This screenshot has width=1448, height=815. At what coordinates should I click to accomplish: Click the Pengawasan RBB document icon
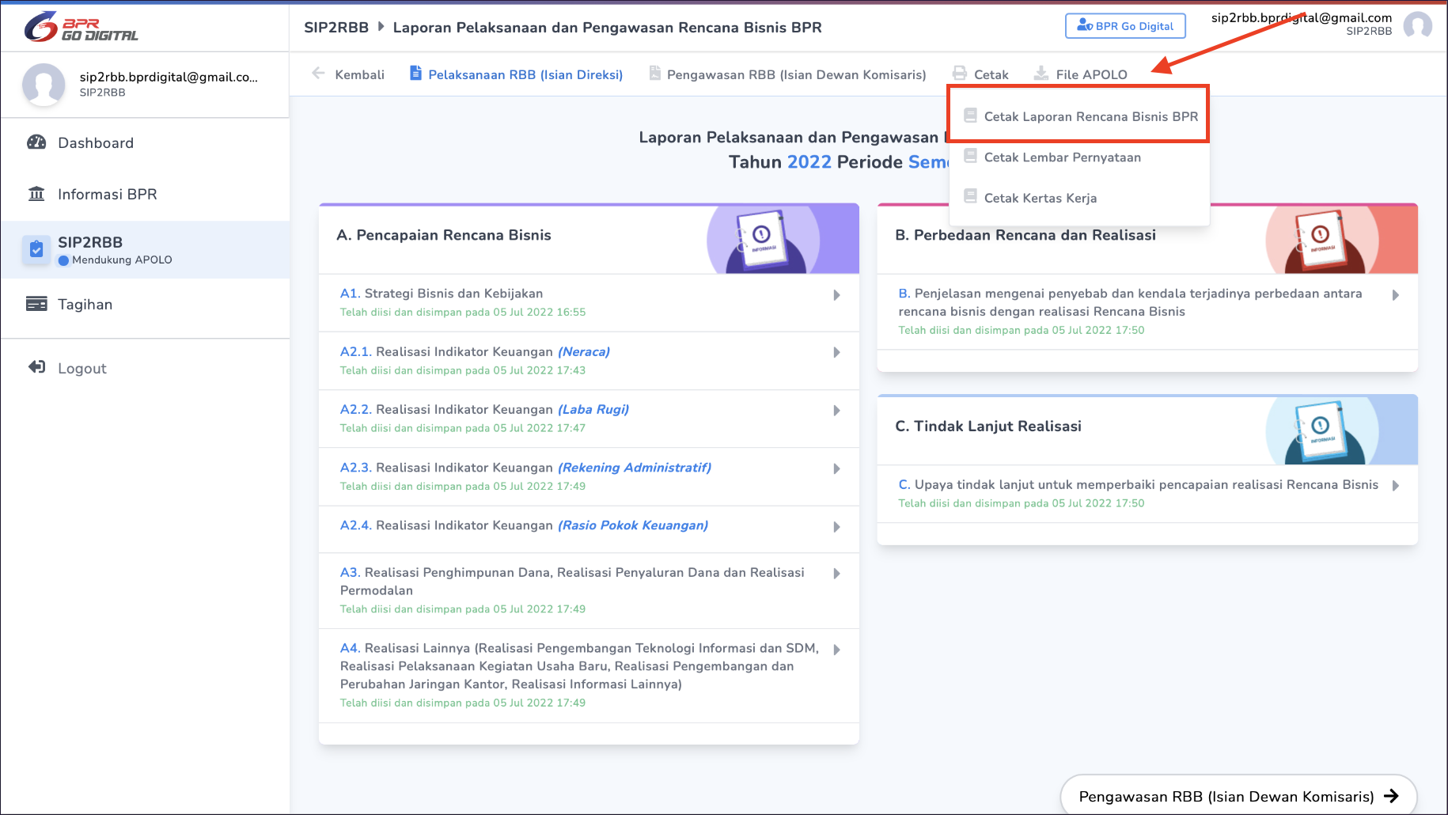pos(654,73)
